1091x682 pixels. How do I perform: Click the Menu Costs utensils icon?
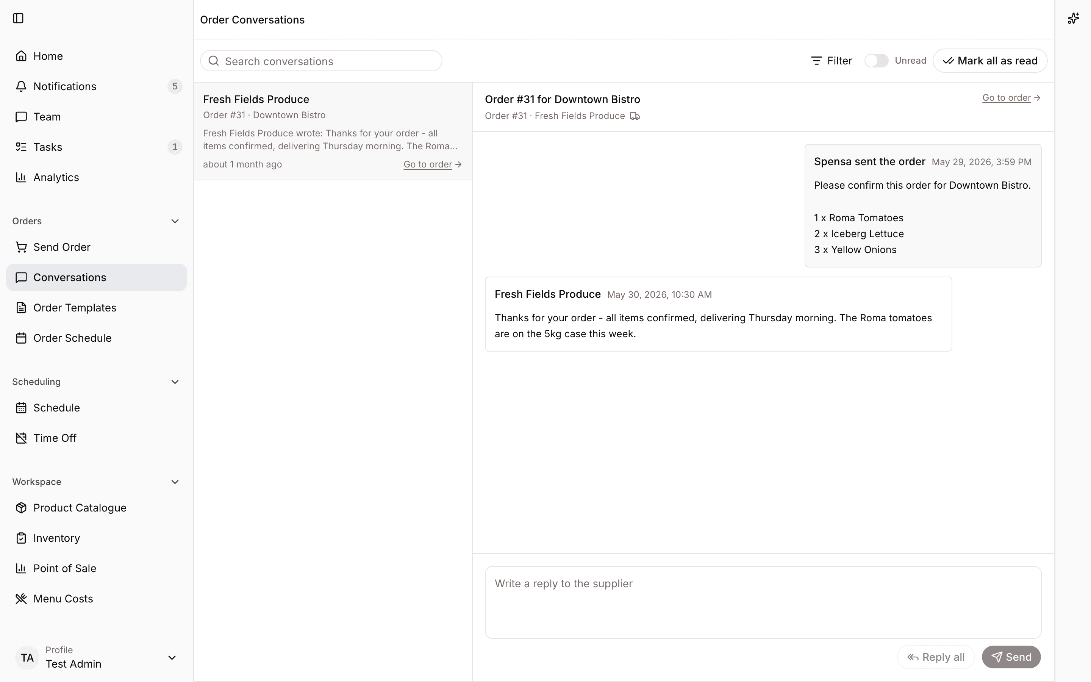click(21, 599)
